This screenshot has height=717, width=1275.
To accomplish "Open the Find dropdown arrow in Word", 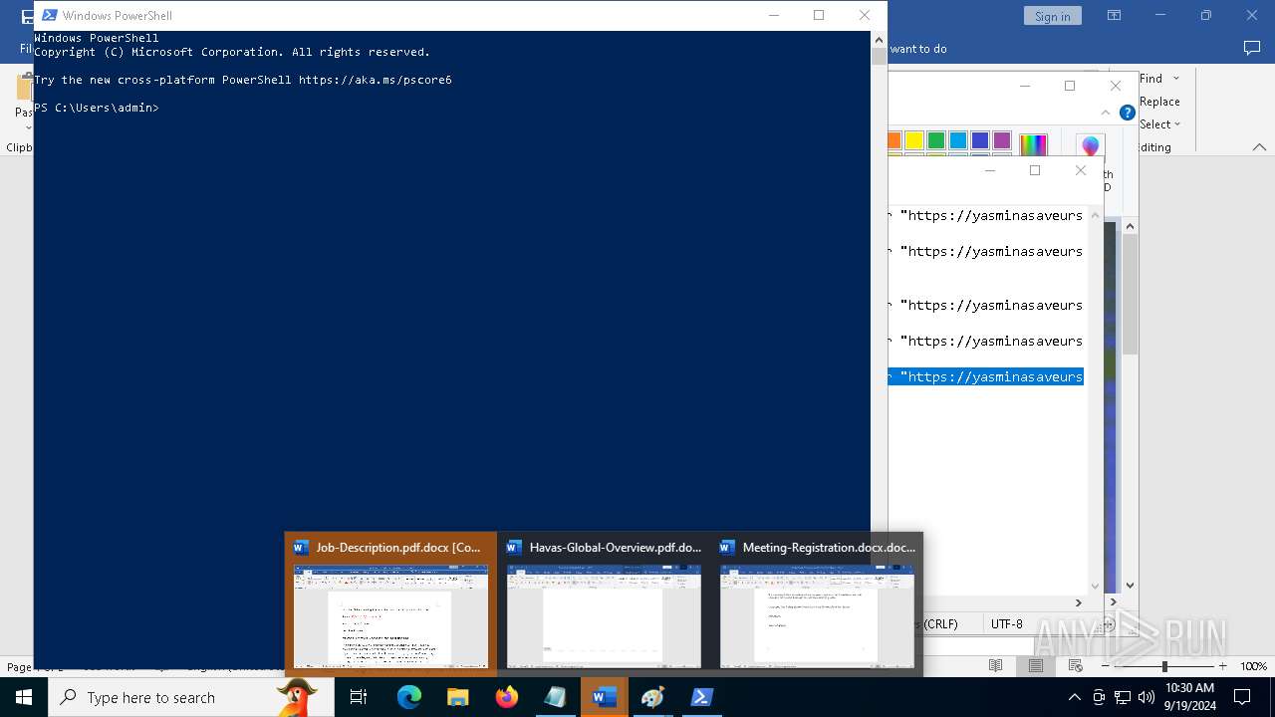I will click(x=1176, y=79).
